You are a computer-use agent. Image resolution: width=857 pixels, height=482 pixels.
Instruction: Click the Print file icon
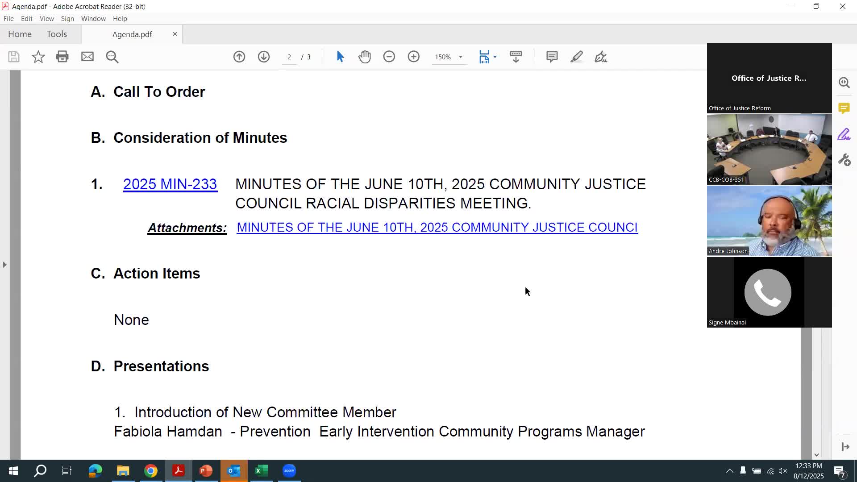(x=62, y=57)
